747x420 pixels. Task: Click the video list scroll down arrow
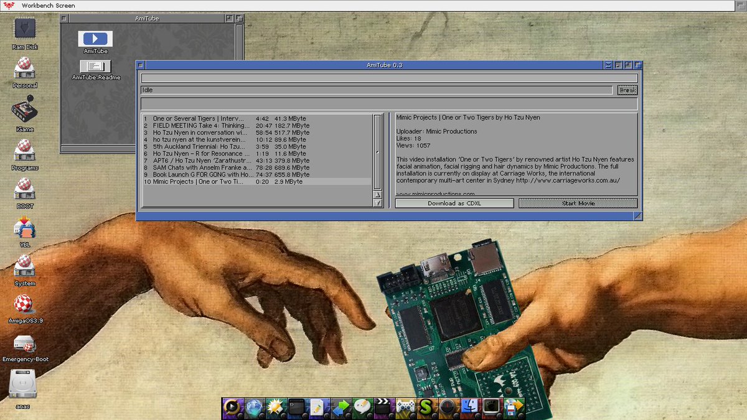[x=377, y=203]
